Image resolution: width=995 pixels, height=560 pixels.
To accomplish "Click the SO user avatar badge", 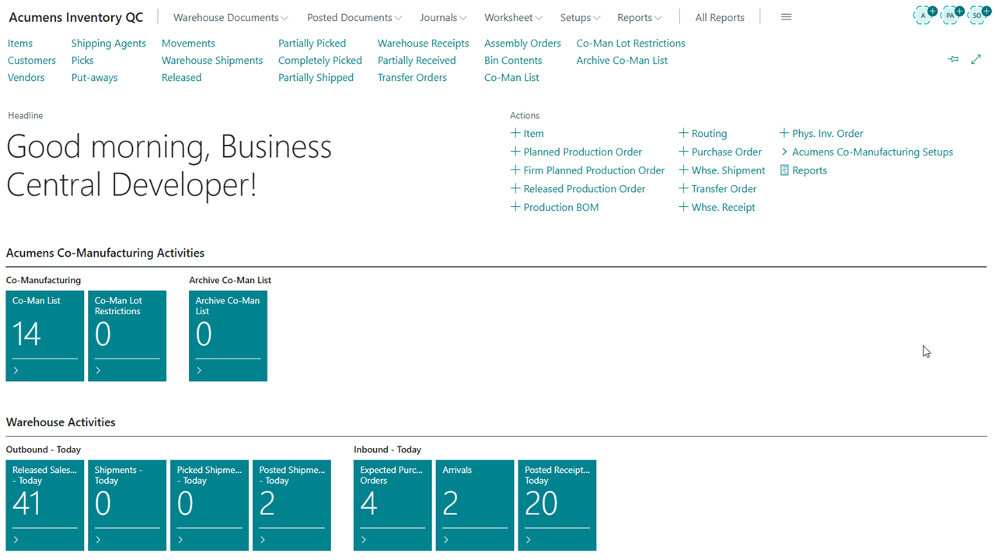I will click(978, 15).
